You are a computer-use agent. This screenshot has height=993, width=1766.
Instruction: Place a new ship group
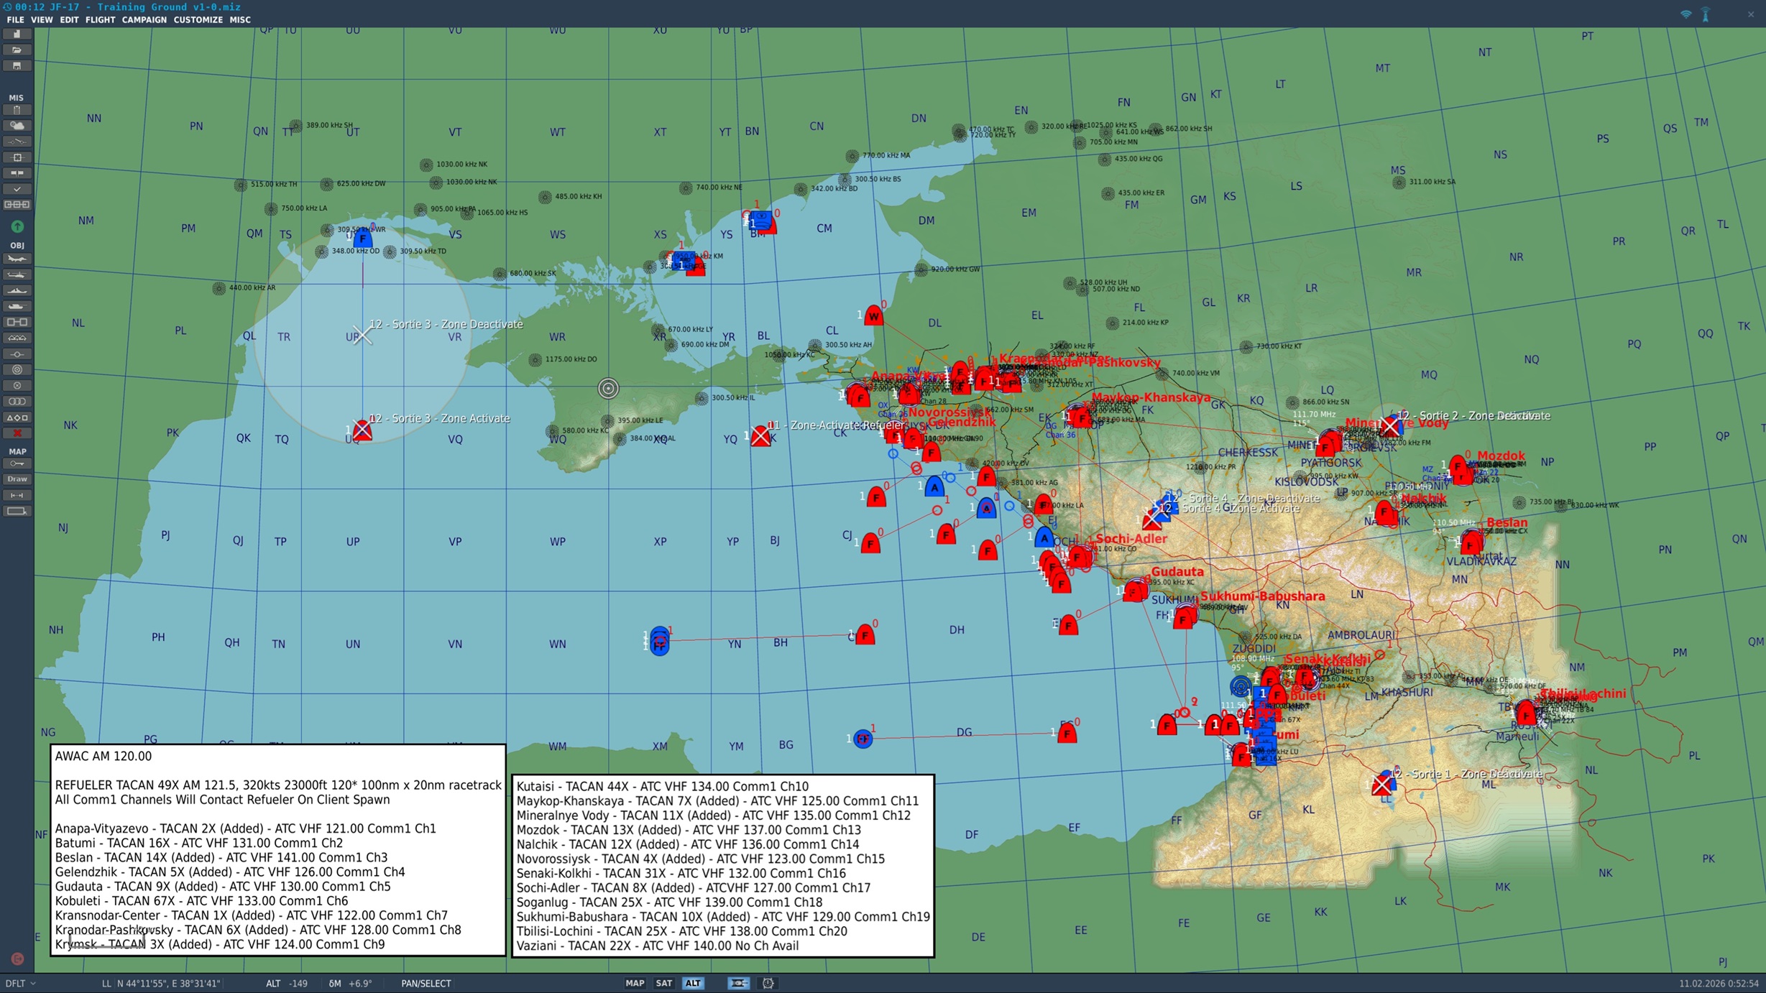coord(17,290)
